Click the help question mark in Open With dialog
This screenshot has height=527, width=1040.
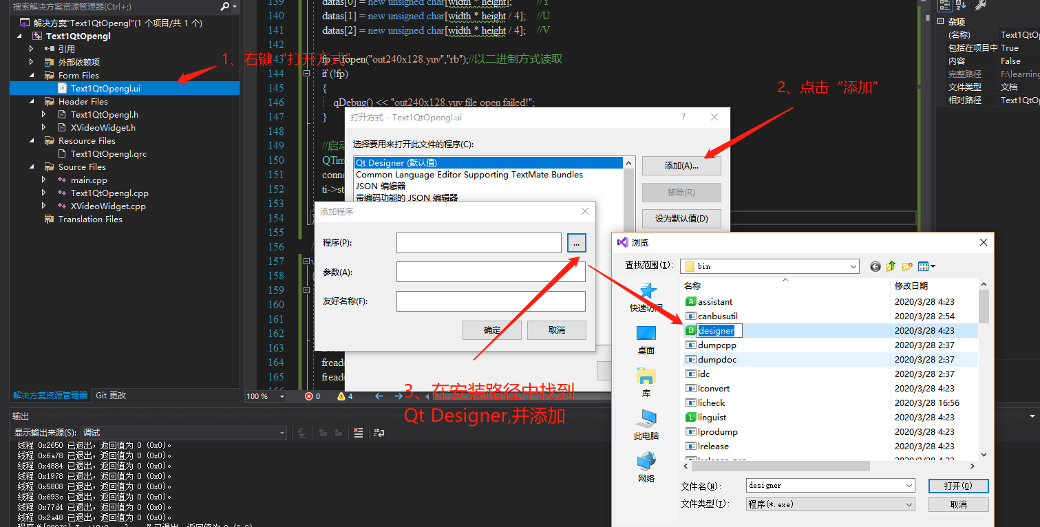pos(683,117)
